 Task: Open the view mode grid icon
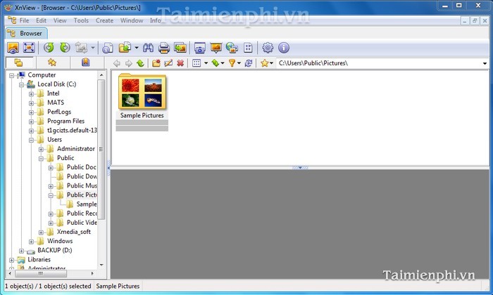click(x=196, y=63)
